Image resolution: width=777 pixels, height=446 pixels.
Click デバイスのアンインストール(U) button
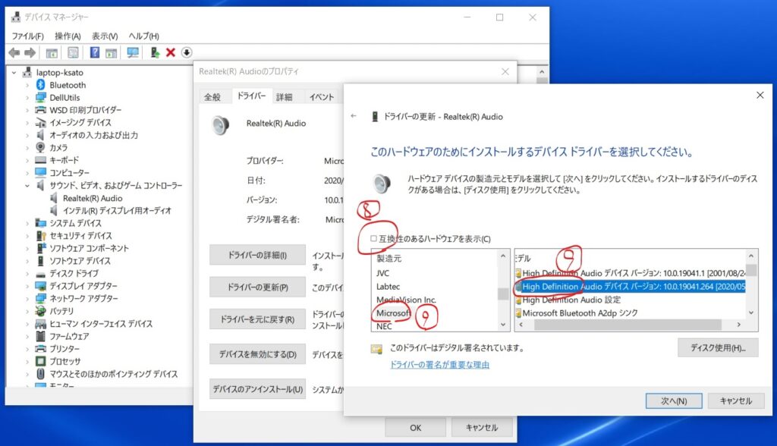[257, 390]
